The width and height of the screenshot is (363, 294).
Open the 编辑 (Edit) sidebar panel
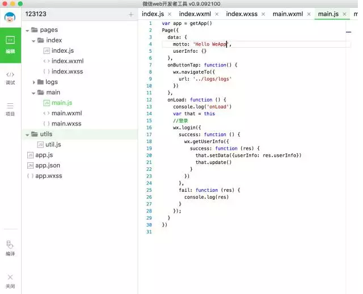[10, 44]
